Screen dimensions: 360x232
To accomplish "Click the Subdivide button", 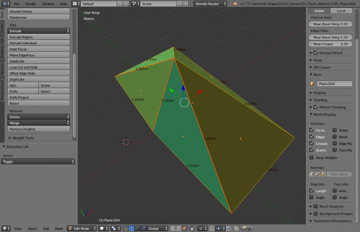I will coord(39,61).
